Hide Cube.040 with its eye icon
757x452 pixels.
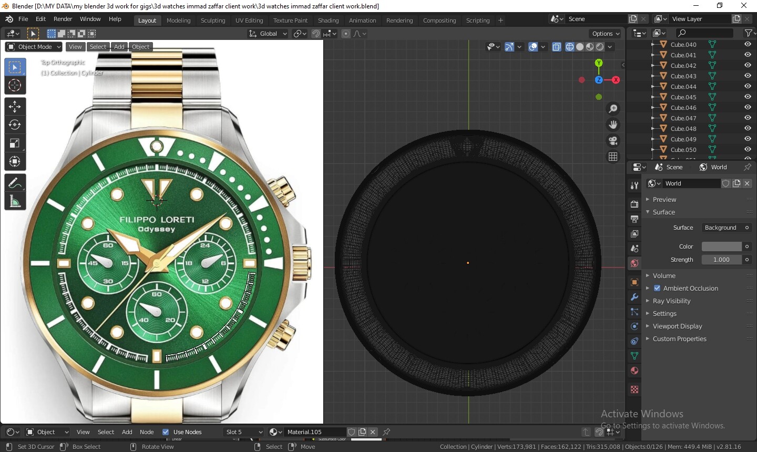pos(748,45)
